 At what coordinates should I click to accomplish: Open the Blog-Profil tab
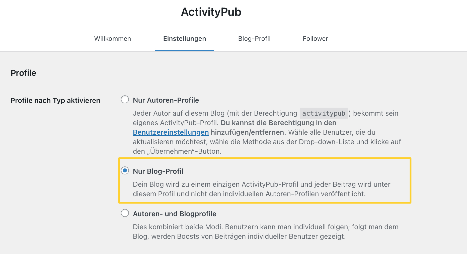pos(254,39)
